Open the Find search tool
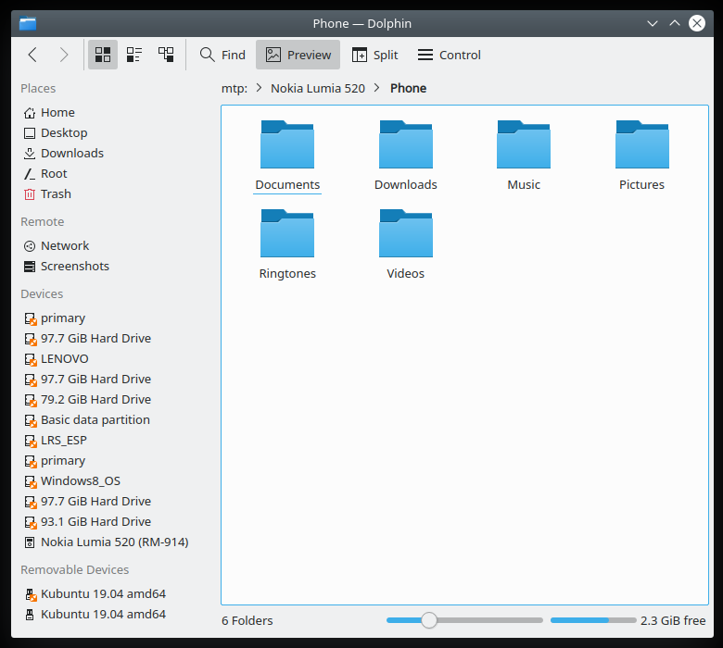 click(x=222, y=55)
